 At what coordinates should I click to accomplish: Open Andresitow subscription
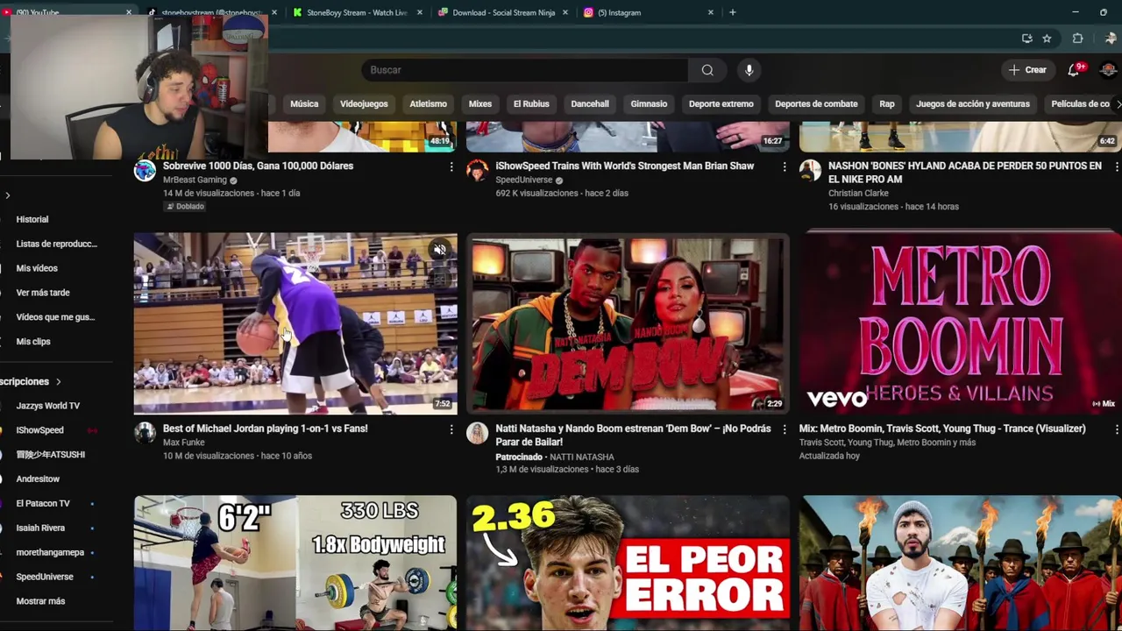[x=38, y=479]
